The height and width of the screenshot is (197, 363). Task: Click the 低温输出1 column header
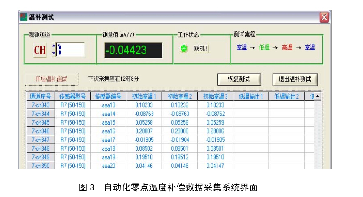coord(250,96)
